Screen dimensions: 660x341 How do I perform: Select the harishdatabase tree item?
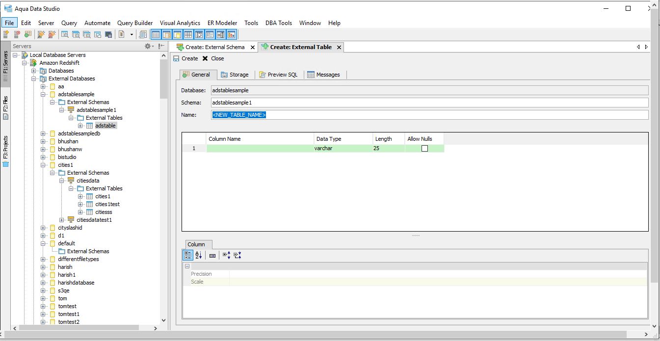coord(76,283)
